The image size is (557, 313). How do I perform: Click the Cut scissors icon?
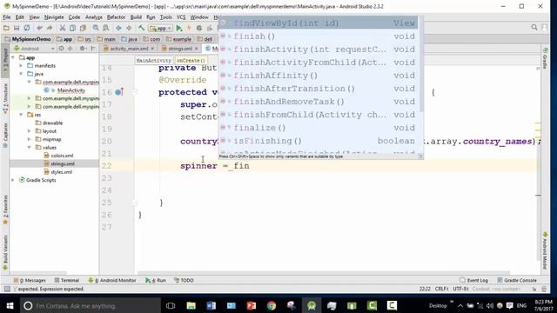pyautogui.click(x=62, y=28)
